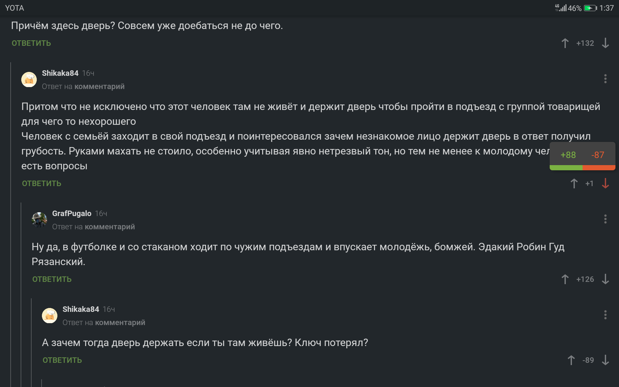
Task: Click the +88 -87 vote ratio bar
Action: point(582,168)
